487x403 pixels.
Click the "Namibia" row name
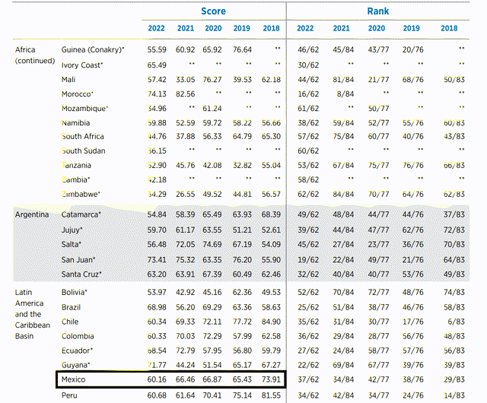click(x=75, y=123)
